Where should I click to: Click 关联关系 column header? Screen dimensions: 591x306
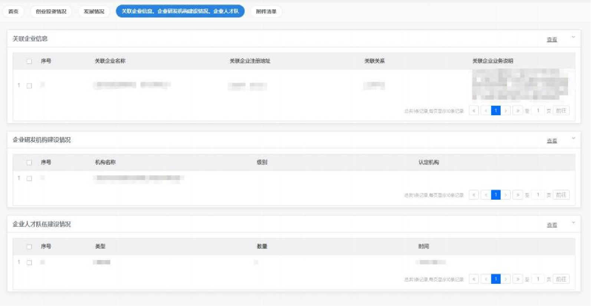[x=374, y=61]
